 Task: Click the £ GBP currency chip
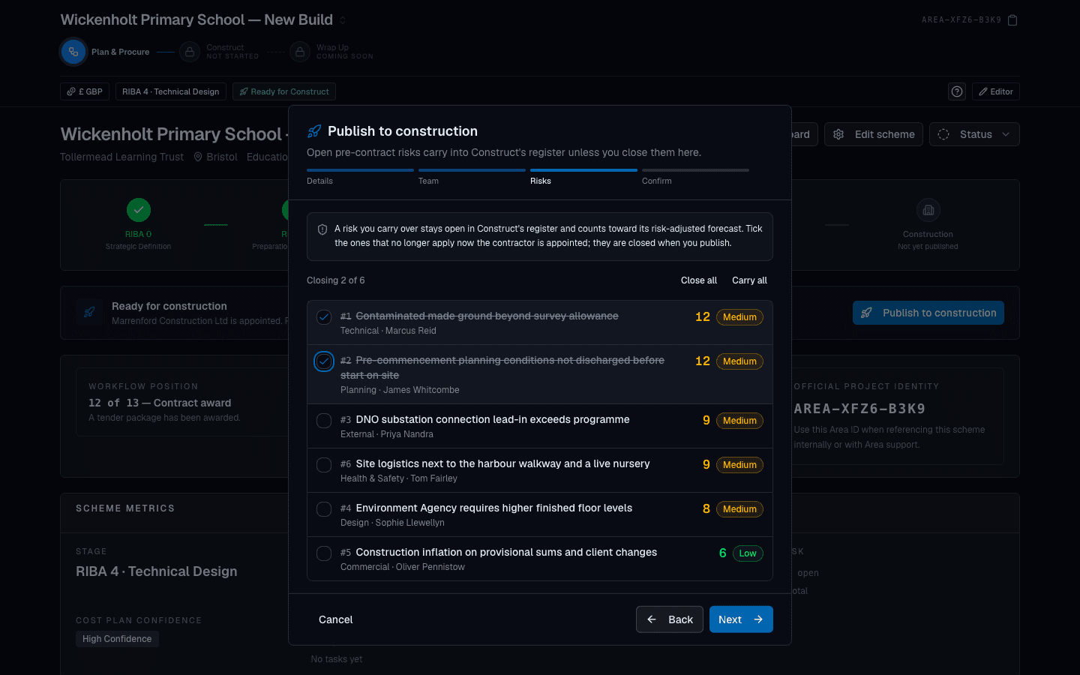click(85, 91)
